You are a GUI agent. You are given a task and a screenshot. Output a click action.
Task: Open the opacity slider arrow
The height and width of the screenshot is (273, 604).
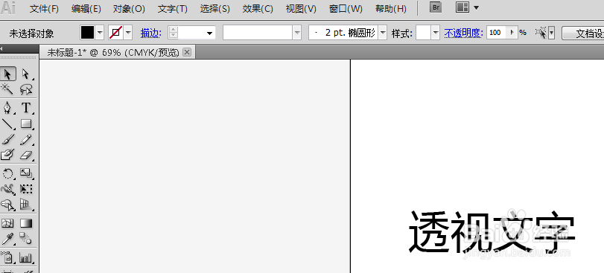(512, 33)
